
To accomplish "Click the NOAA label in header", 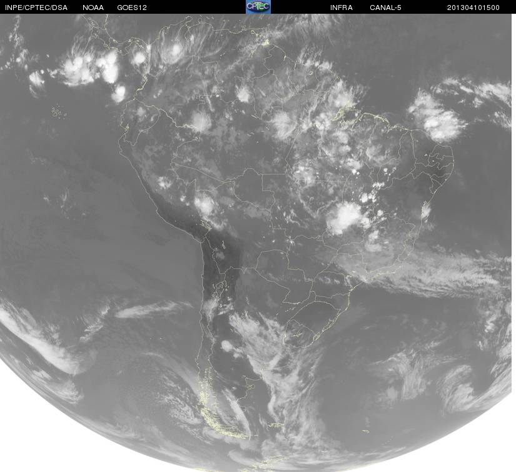I will coord(93,8).
